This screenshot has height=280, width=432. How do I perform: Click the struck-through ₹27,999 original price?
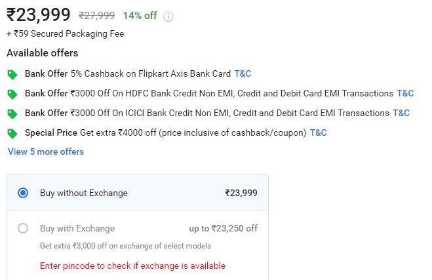(x=97, y=16)
